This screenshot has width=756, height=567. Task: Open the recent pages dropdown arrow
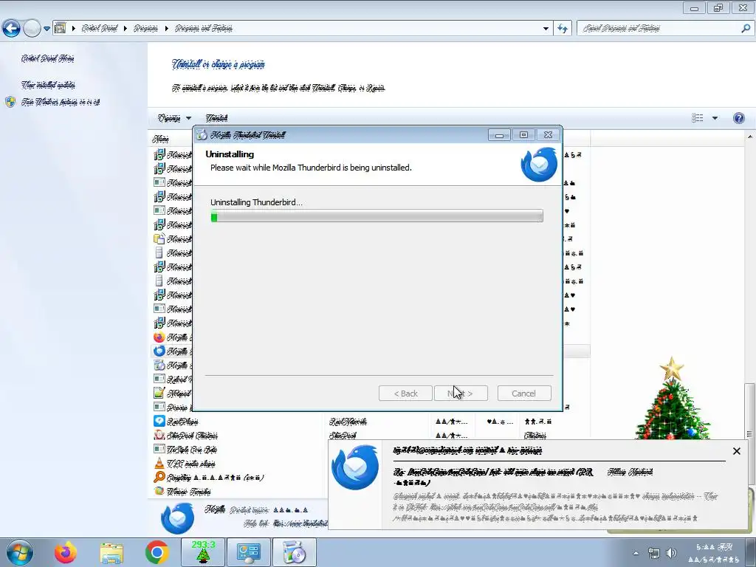click(47, 29)
